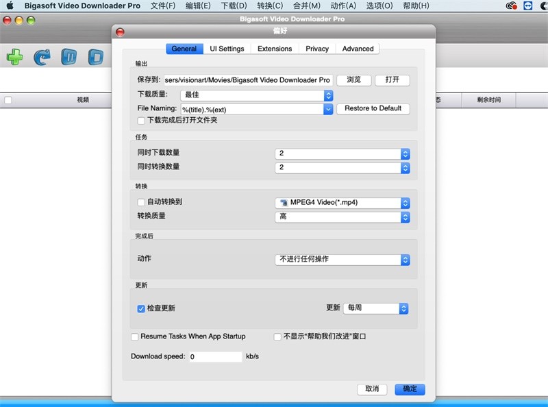
Task: Switch to the Advanced tab
Action: tap(358, 49)
